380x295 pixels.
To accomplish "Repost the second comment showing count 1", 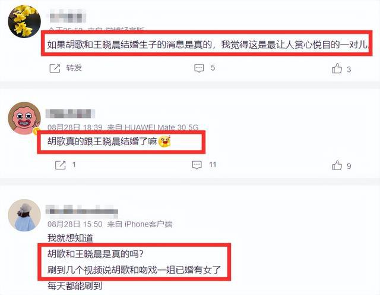I will click(61, 165).
